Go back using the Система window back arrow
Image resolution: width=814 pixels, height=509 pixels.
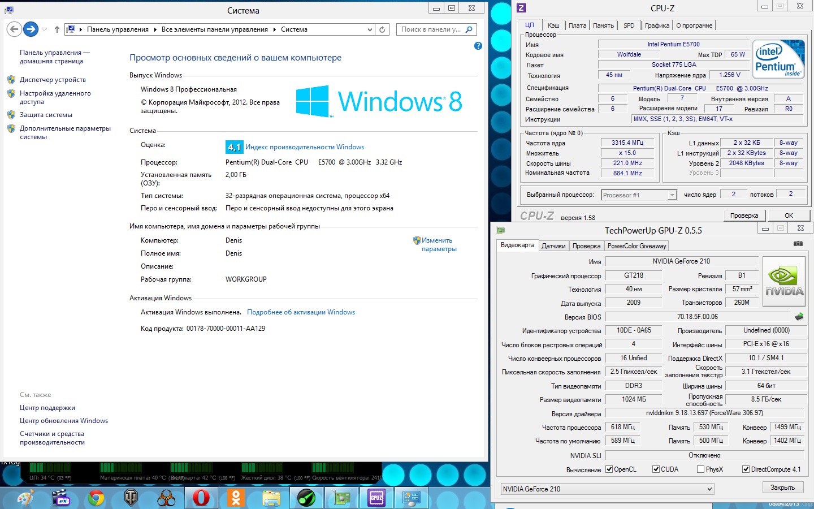tap(15, 29)
